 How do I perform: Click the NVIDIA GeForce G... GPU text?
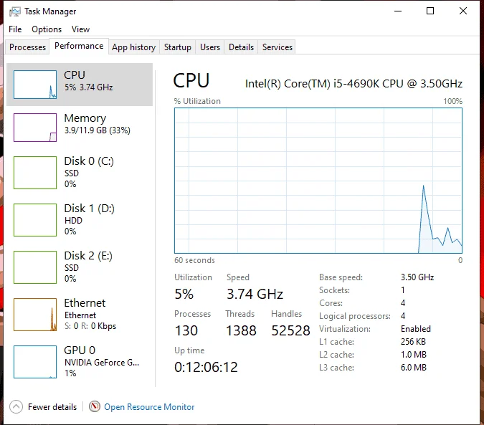(x=102, y=363)
